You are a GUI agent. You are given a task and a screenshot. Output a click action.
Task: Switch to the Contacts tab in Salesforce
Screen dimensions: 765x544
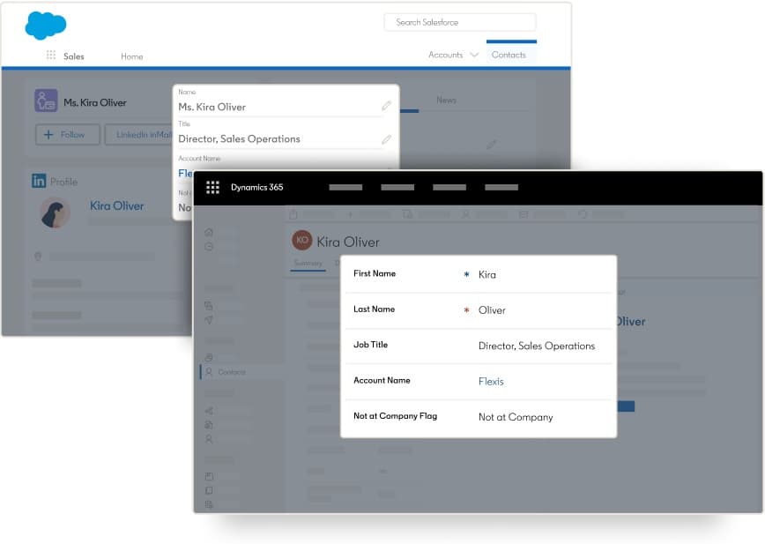pos(510,54)
